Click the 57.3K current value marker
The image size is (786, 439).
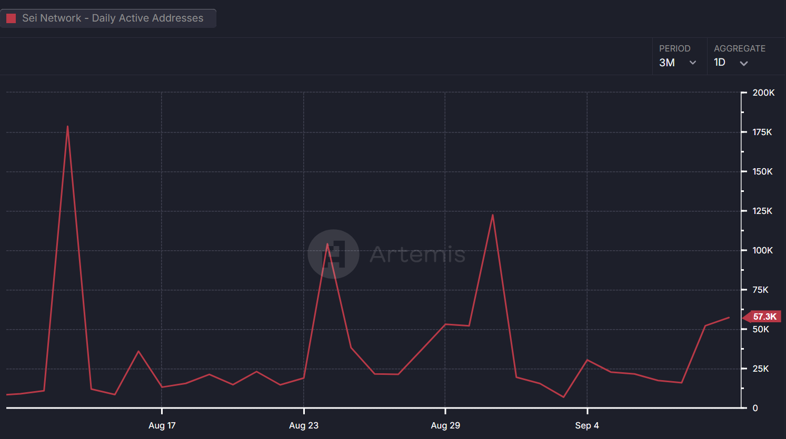click(x=762, y=317)
